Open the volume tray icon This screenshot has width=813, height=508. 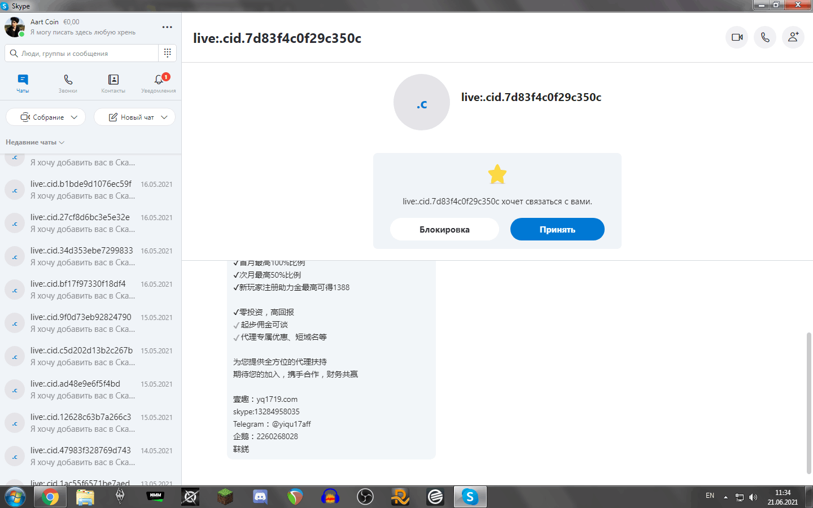point(753,497)
